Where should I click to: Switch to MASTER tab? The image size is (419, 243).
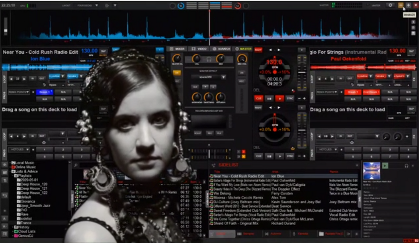click(x=243, y=49)
